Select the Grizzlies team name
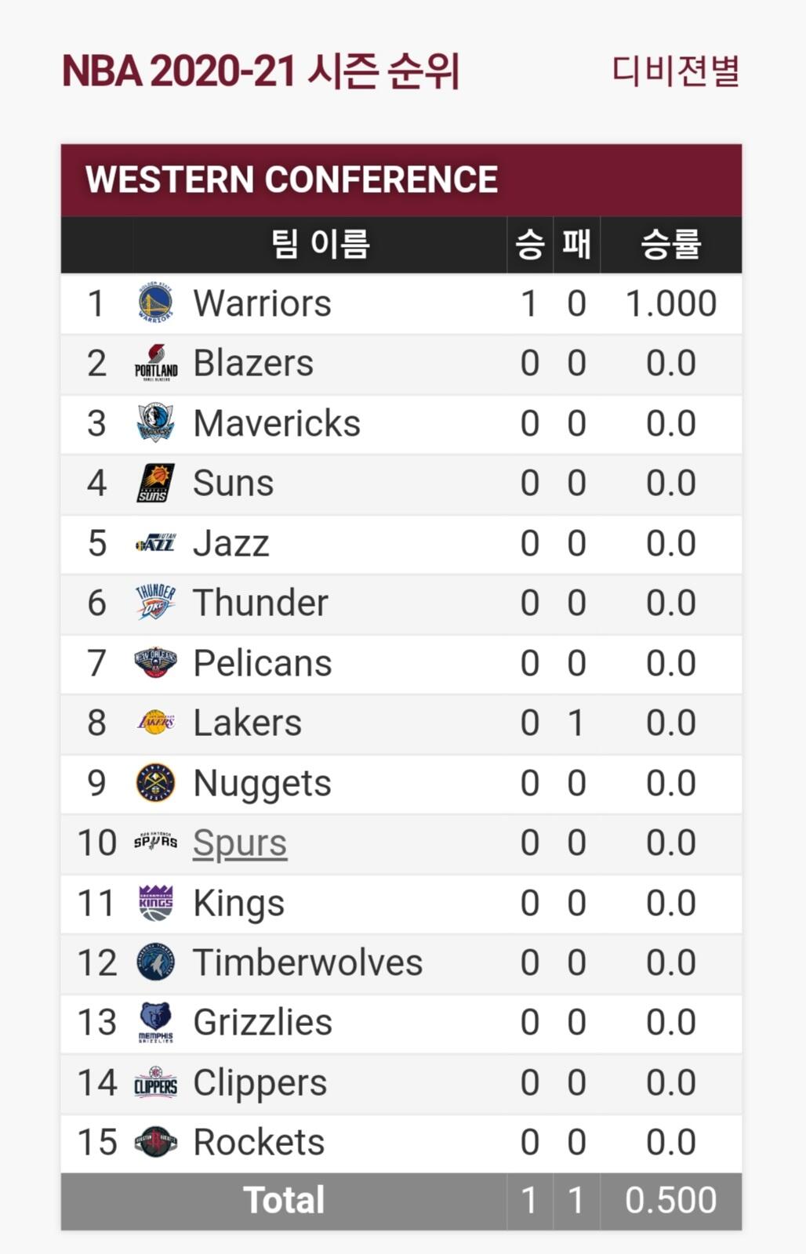 click(263, 1023)
